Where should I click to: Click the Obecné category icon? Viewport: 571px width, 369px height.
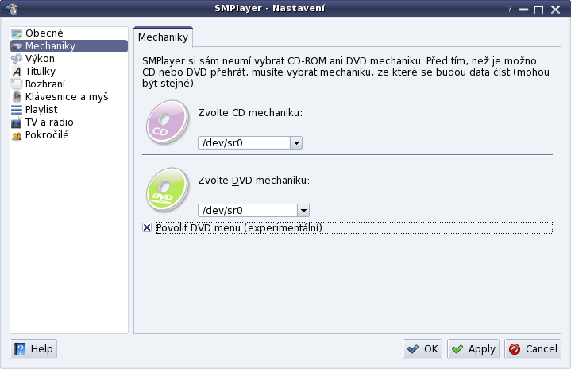(17, 33)
